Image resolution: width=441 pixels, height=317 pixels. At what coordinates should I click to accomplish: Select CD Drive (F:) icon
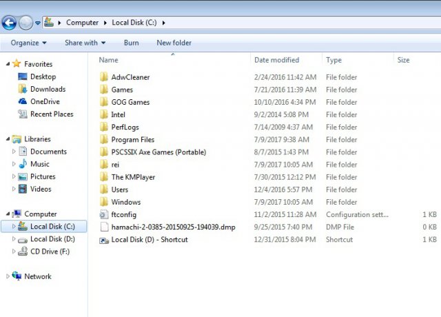click(23, 251)
